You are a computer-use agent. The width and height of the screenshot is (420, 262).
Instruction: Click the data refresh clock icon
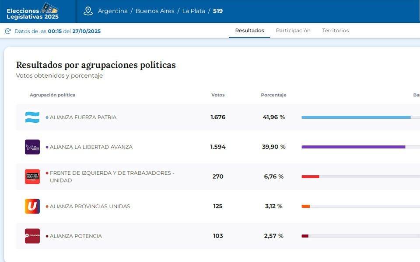[x=8, y=31]
